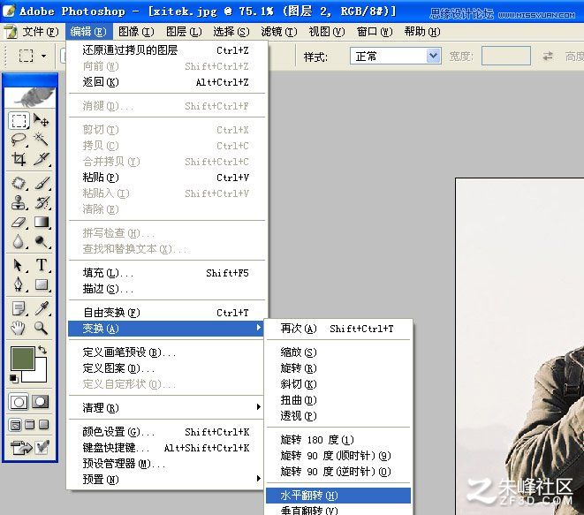Viewport: 584px width, 515px height.
Task: Open the 选择(S) menu
Action: pos(231,32)
